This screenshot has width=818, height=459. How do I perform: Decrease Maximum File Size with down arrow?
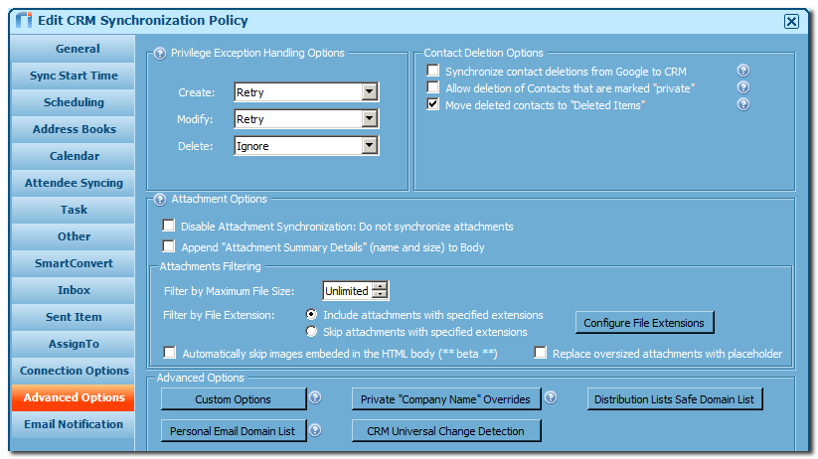[381, 295]
